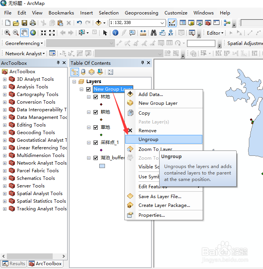This screenshot has width=263, height=269.
Task: Click the Go To XY icon
Action: (x=171, y=33)
